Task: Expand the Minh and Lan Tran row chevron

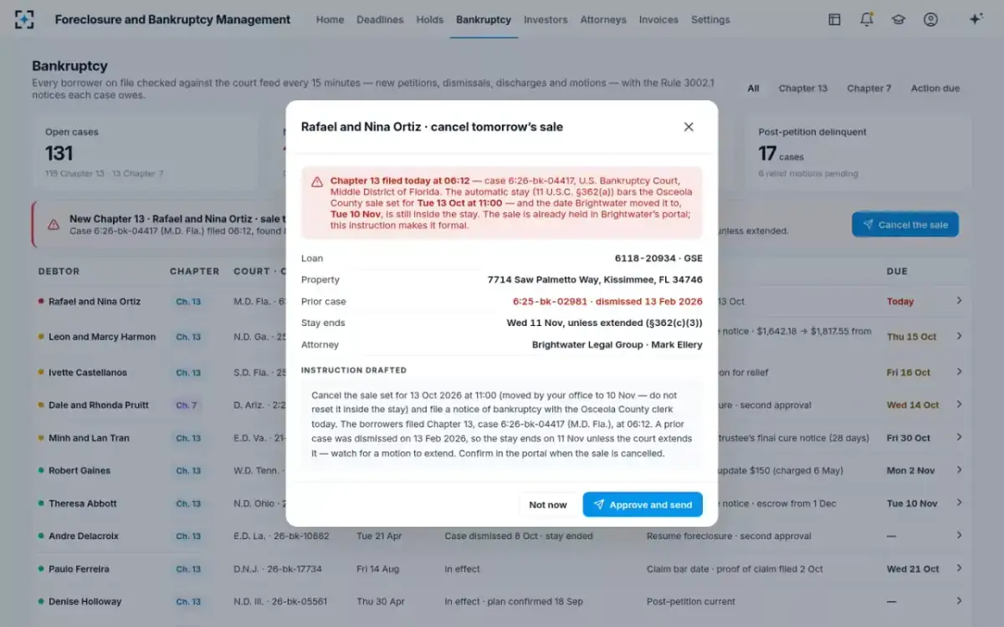Action: [959, 437]
